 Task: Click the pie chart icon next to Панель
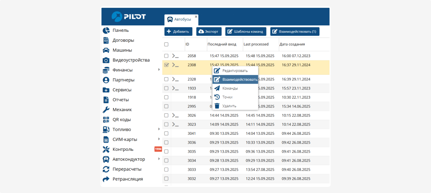click(x=106, y=30)
